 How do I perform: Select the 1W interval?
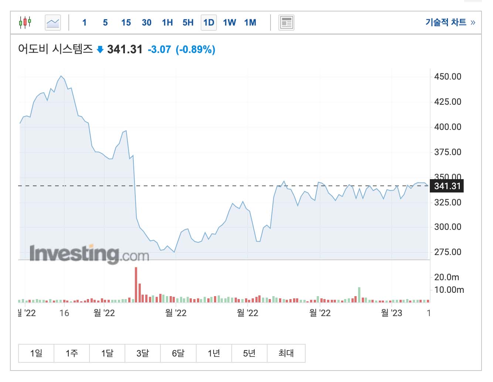tap(229, 23)
